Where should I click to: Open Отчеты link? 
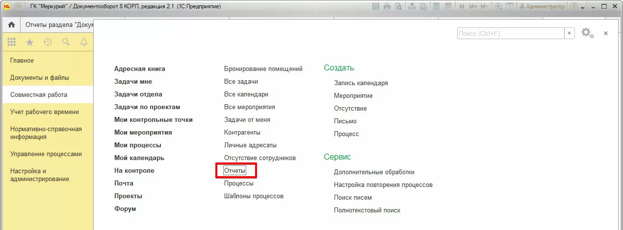[235, 171]
